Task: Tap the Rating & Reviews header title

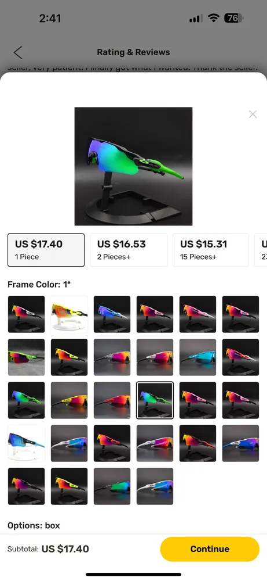Action: point(133,52)
